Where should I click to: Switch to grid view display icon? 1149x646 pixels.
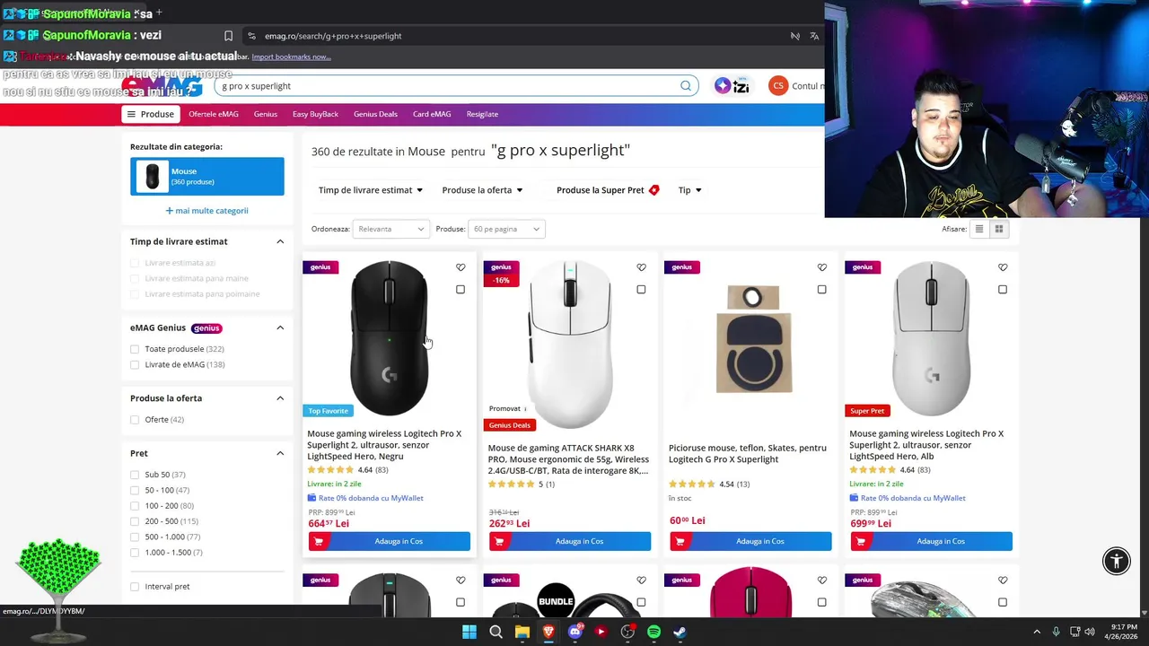998,229
